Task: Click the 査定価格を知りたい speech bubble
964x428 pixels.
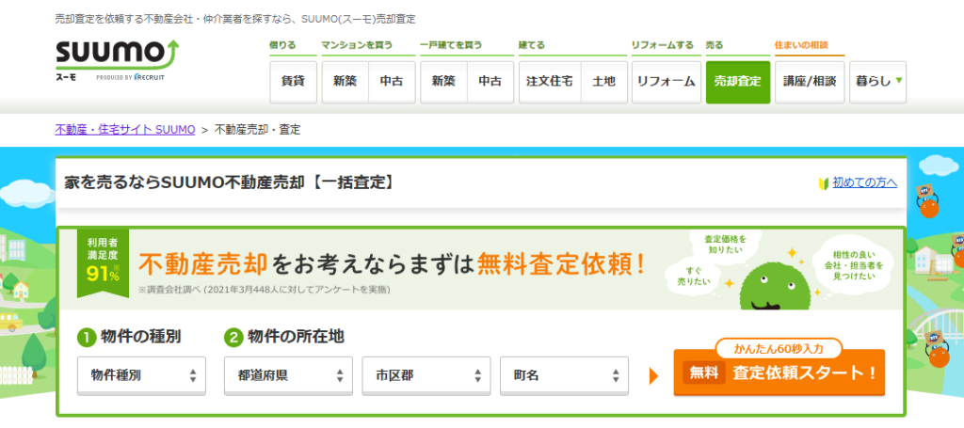Action: coord(724,245)
